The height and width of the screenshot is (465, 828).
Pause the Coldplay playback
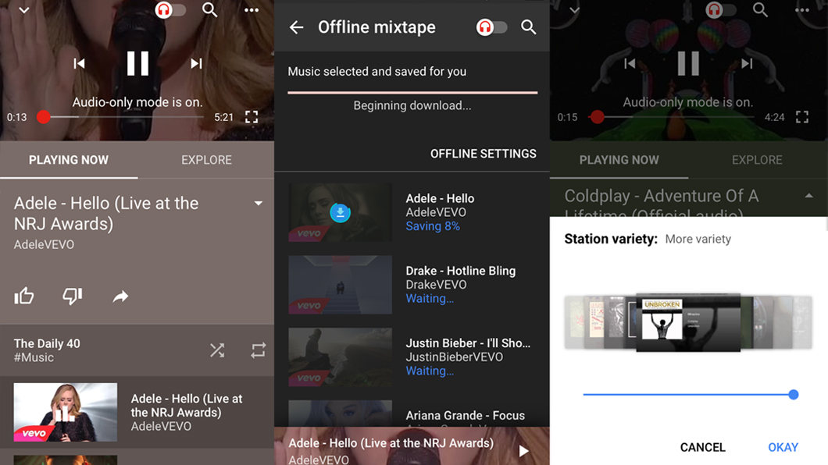click(x=689, y=63)
